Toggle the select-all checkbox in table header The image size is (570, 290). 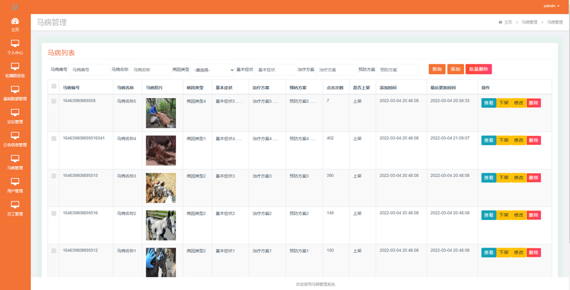[54, 87]
